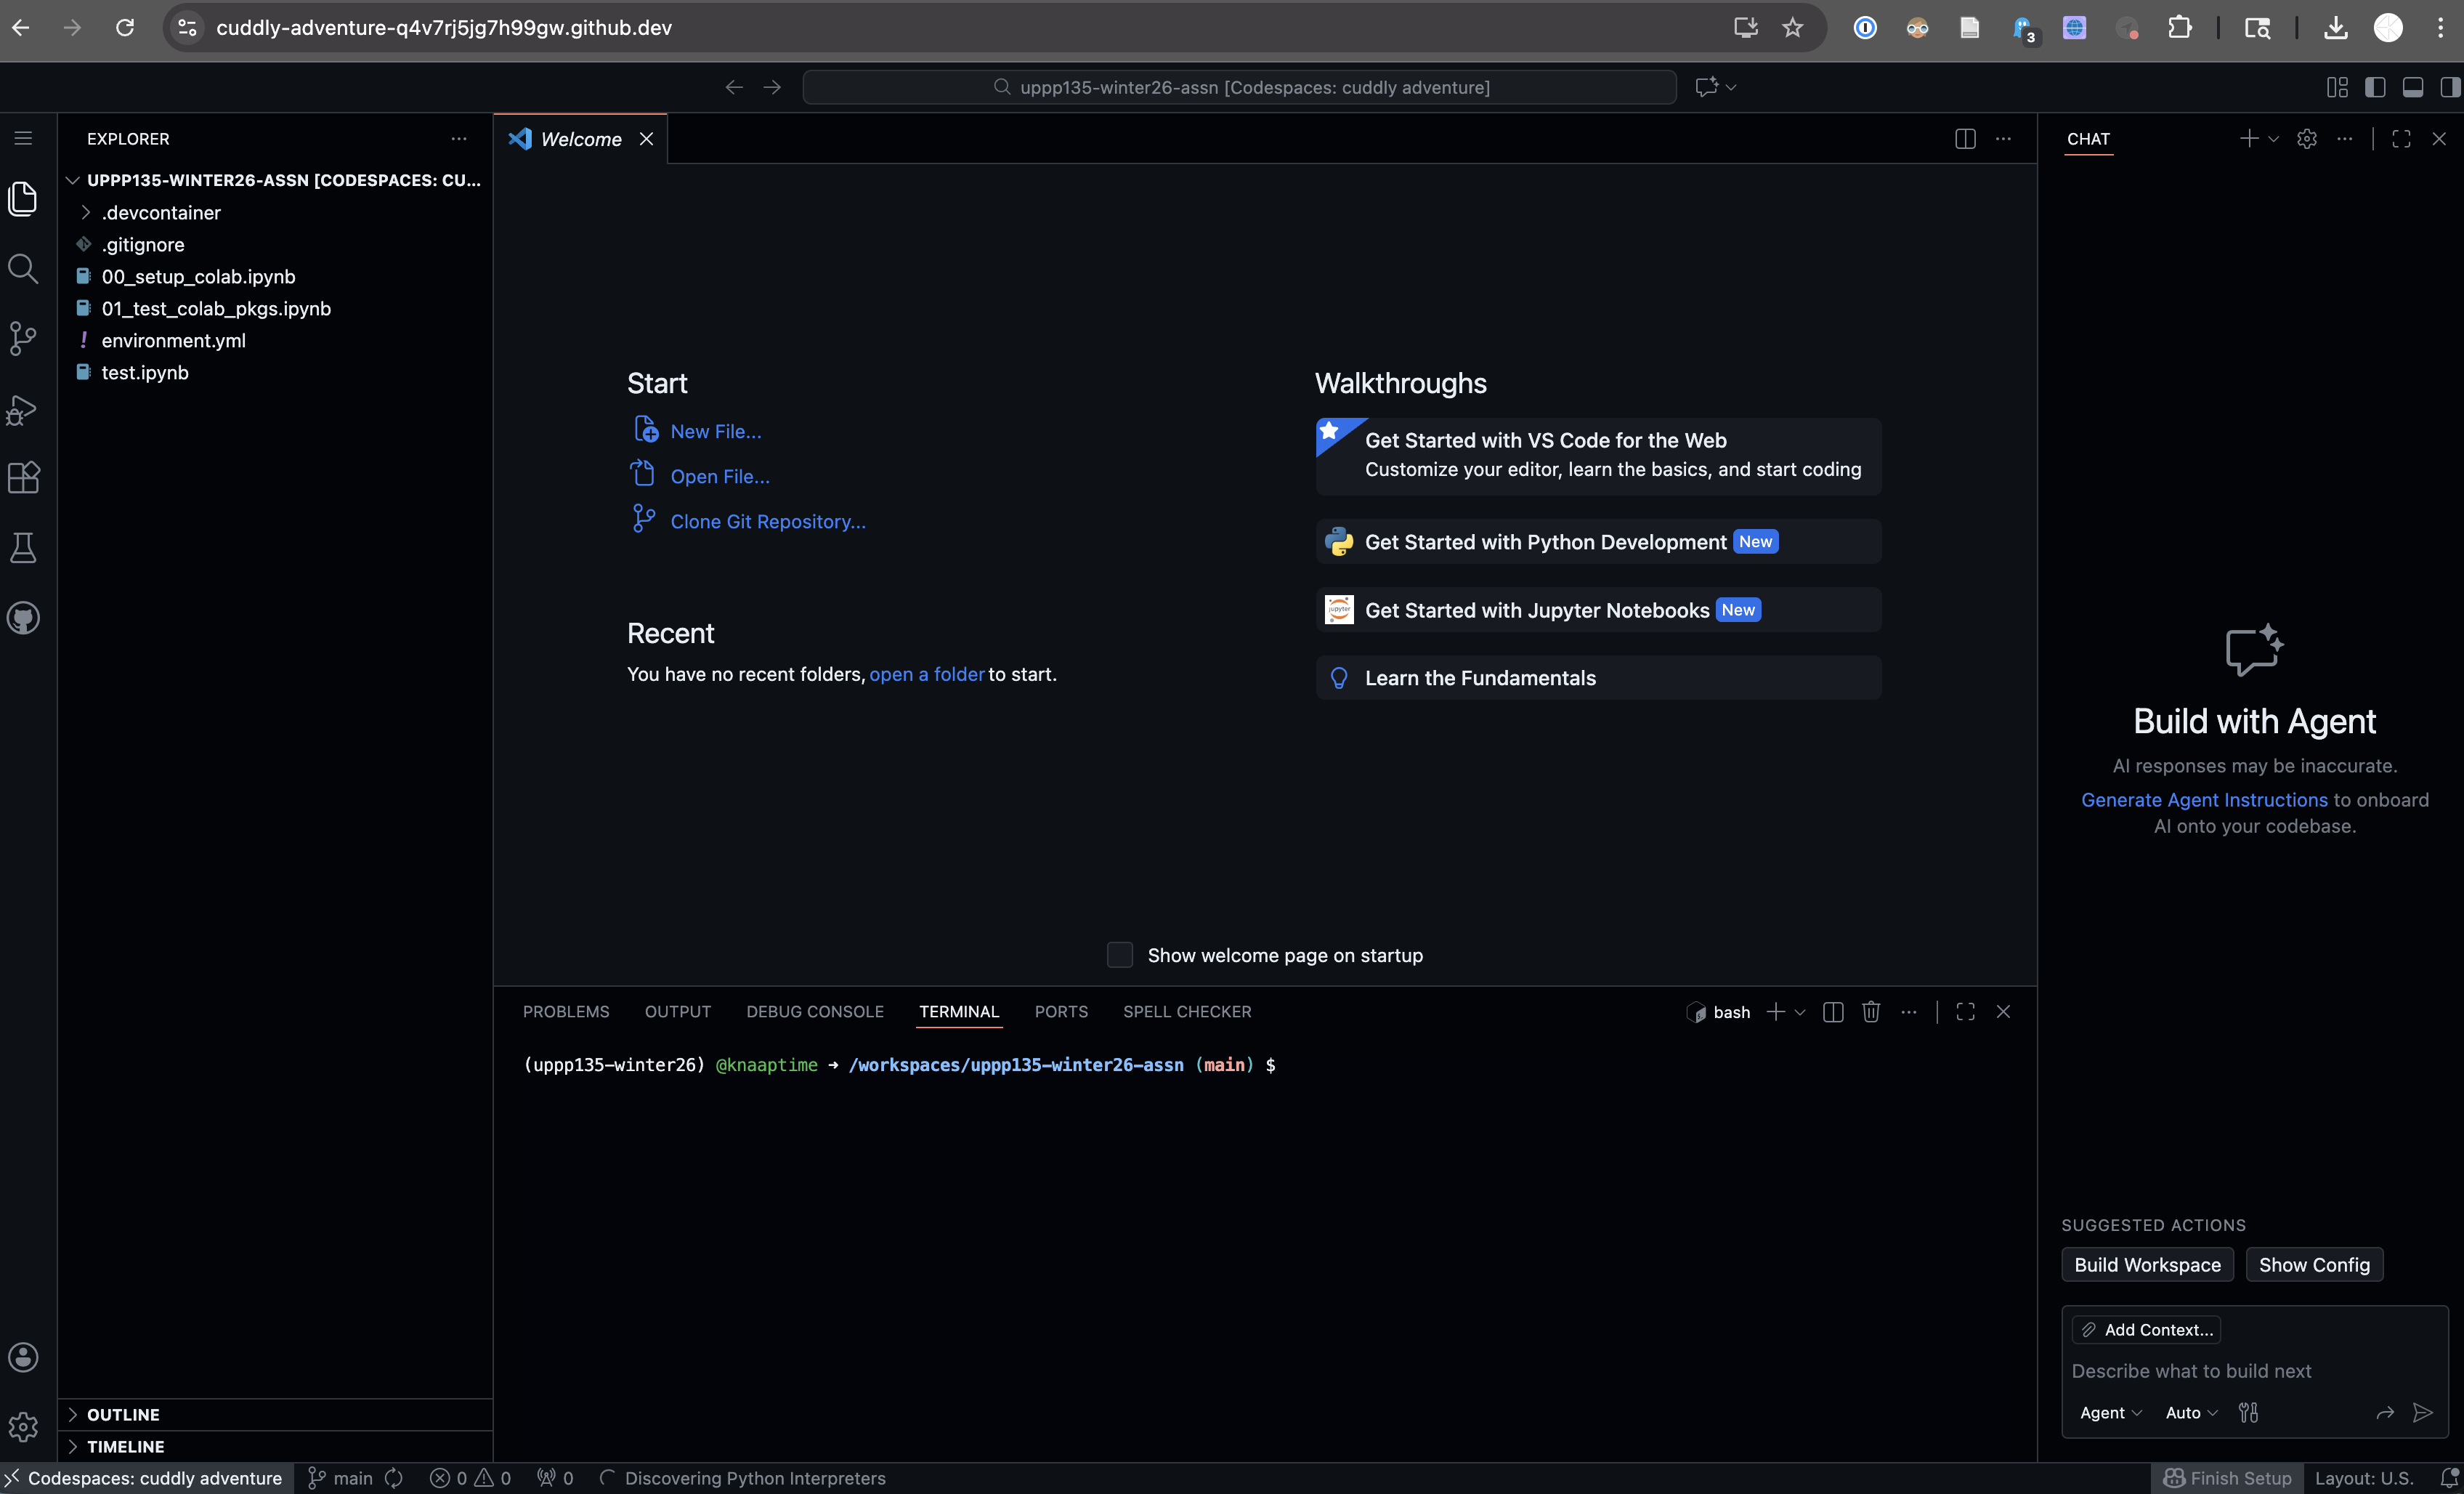The width and height of the screenshot is (2464, 1494).
Task: Maximize the terminal panel size
Action: click(1965, 1012)
